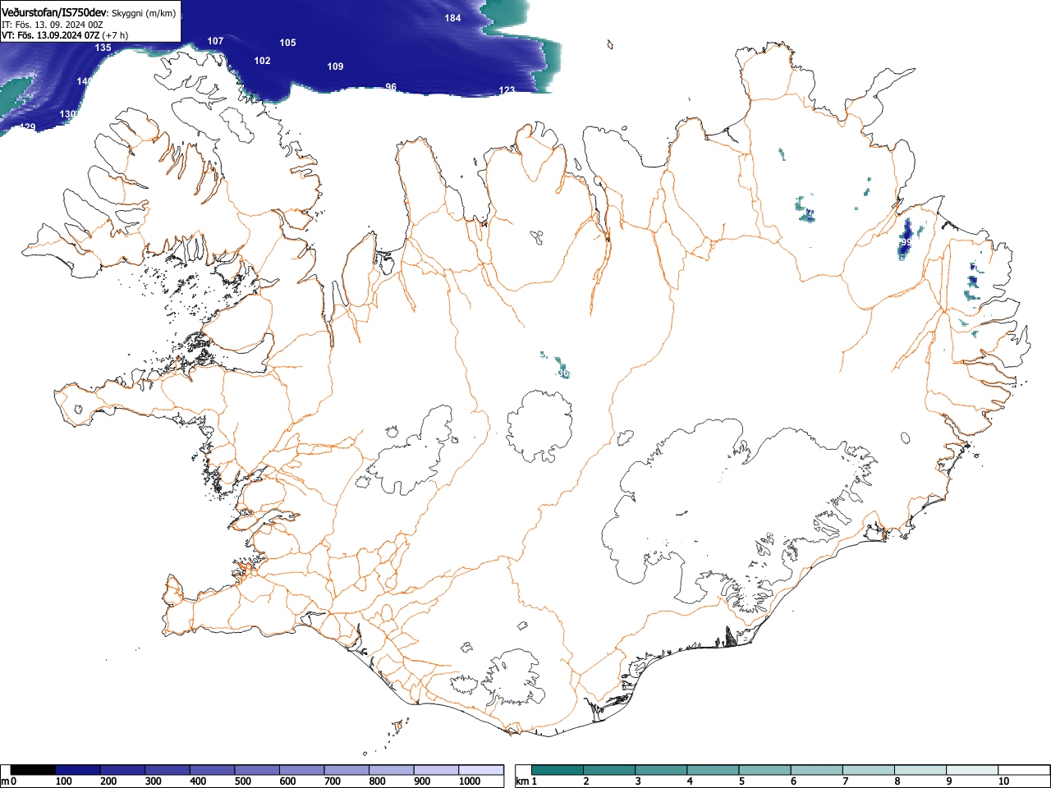Click the visibility value 96

[x=391, y=87]
